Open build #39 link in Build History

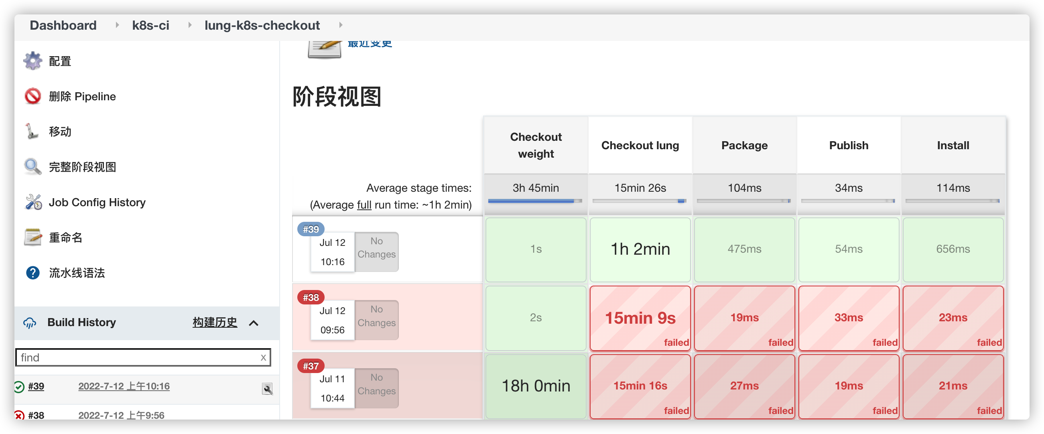[x=36, y=386]
